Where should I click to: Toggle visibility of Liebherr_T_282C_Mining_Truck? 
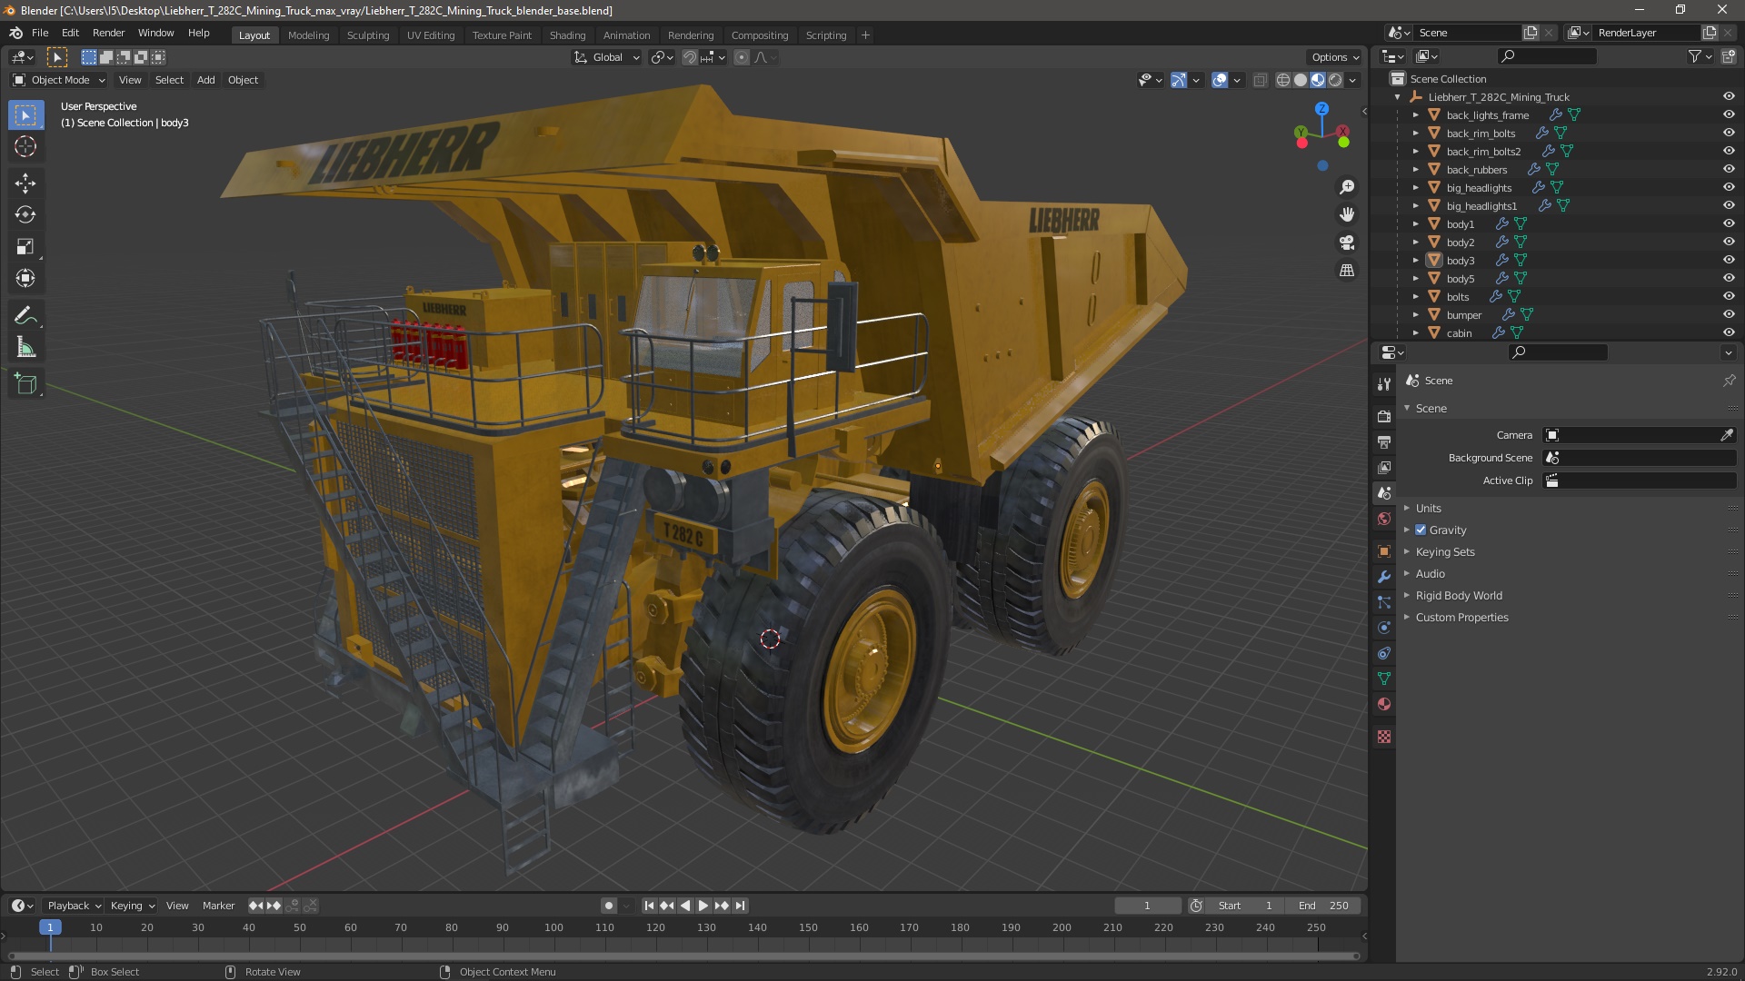click(x=1729, y=97)
